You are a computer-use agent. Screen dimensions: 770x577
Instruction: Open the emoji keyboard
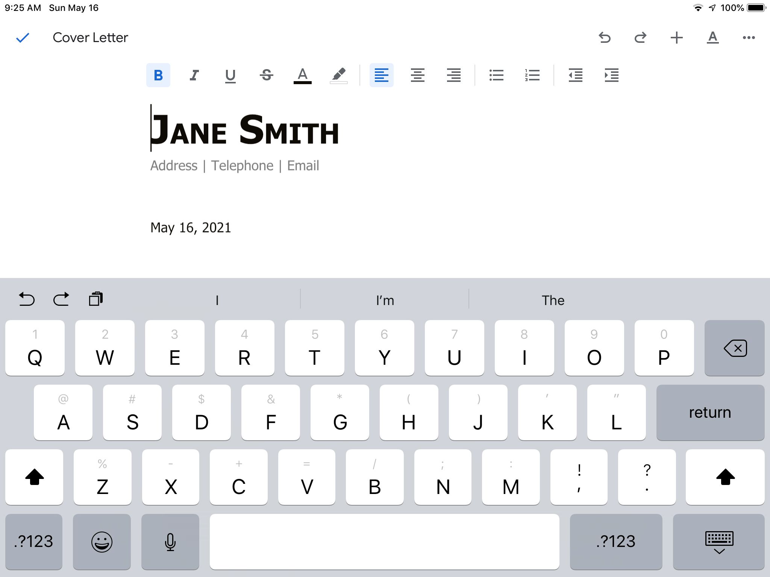tap(102, 542)
